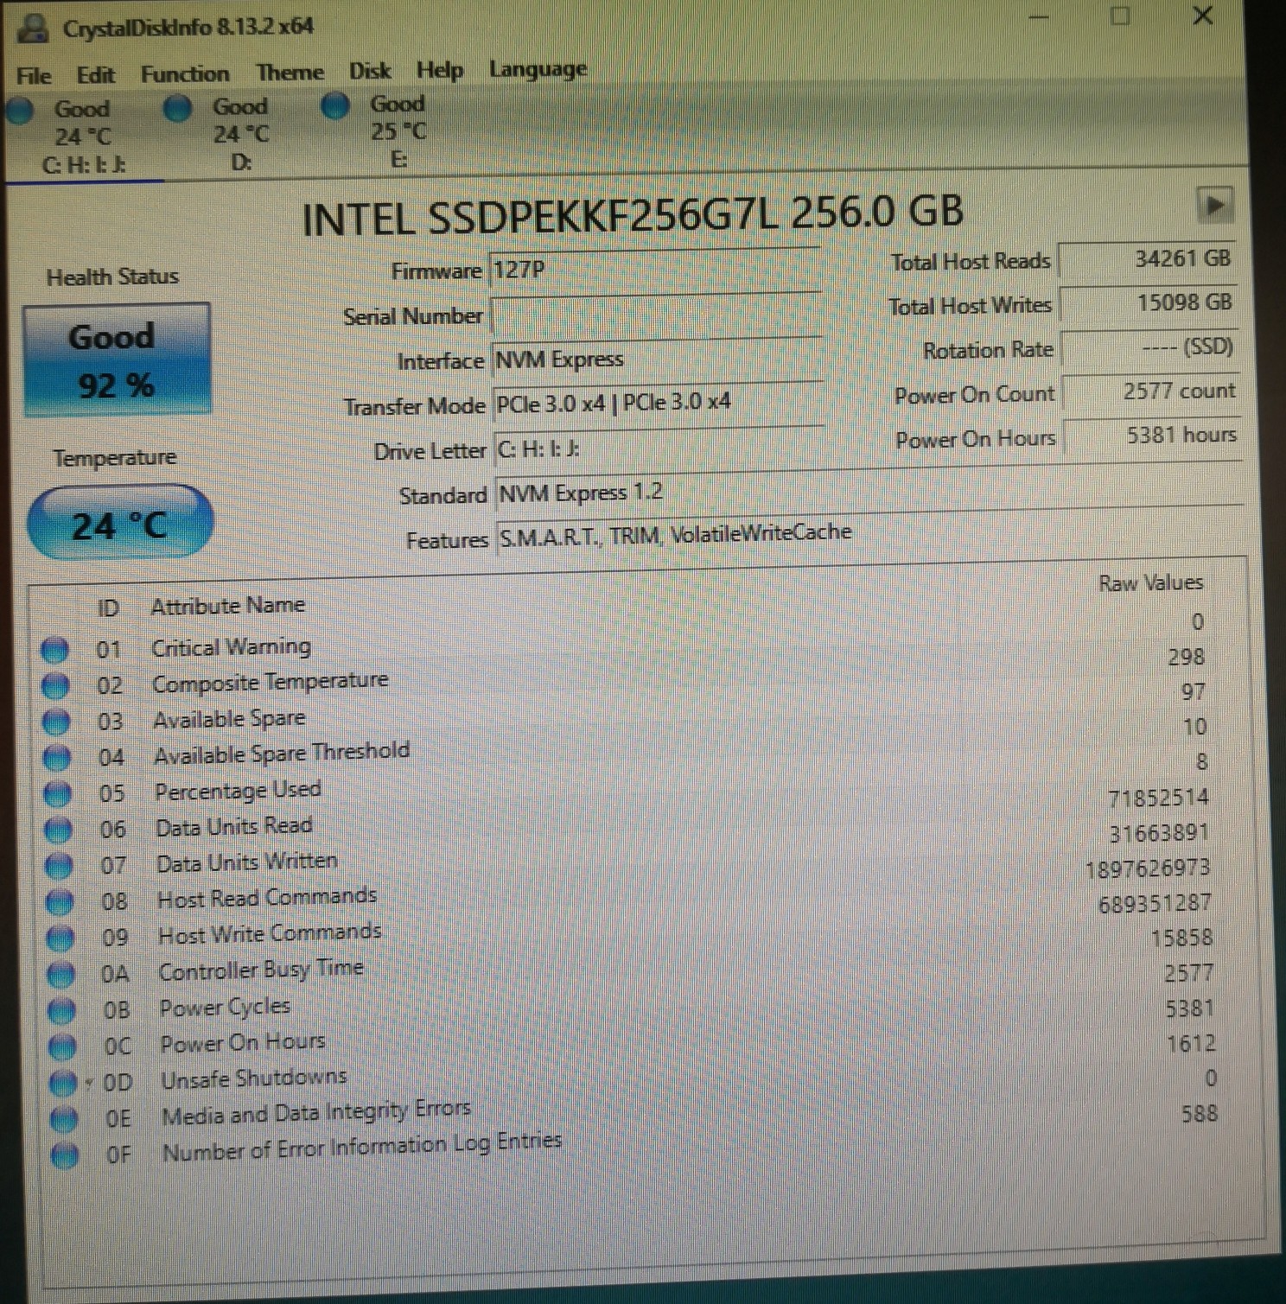The image size is (1286, 1304).
Task: Click the Interface field NVM Express
Action: pos(657,359)
